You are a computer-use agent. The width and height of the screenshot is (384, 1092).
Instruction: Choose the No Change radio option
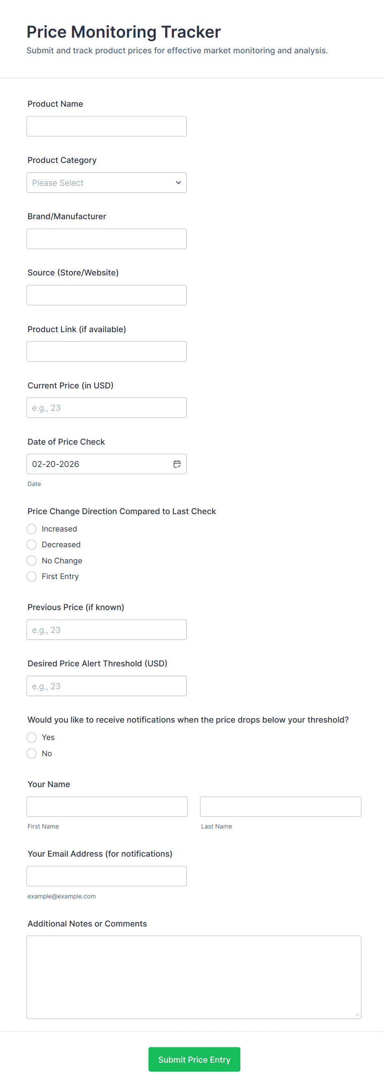32,560
